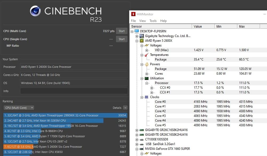Open the HWMonitor Tools menu
Viewport: 267px width, 156px height.
tap(153, 21)
